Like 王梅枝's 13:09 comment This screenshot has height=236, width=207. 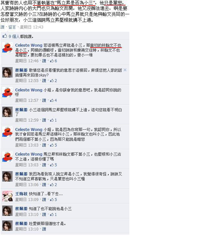tap(44, 200)
